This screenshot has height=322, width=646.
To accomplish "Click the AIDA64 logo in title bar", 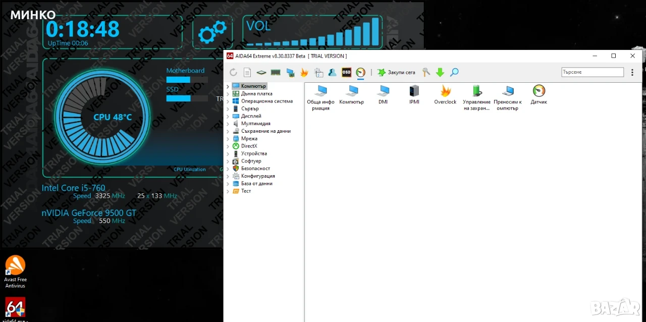I will [230, 56].
